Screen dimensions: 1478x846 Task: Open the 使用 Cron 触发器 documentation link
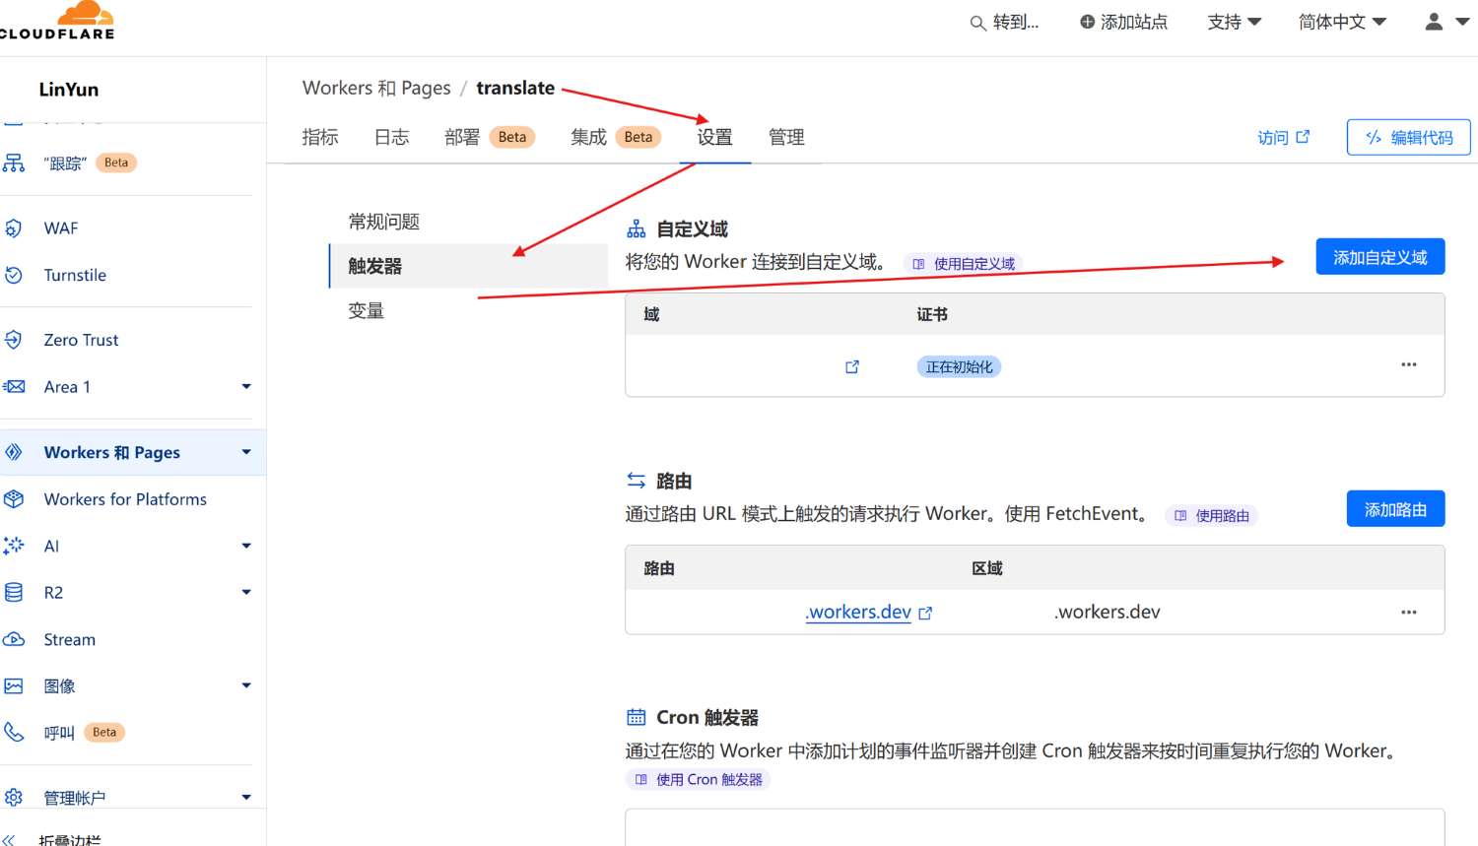[x=699, y=779]
